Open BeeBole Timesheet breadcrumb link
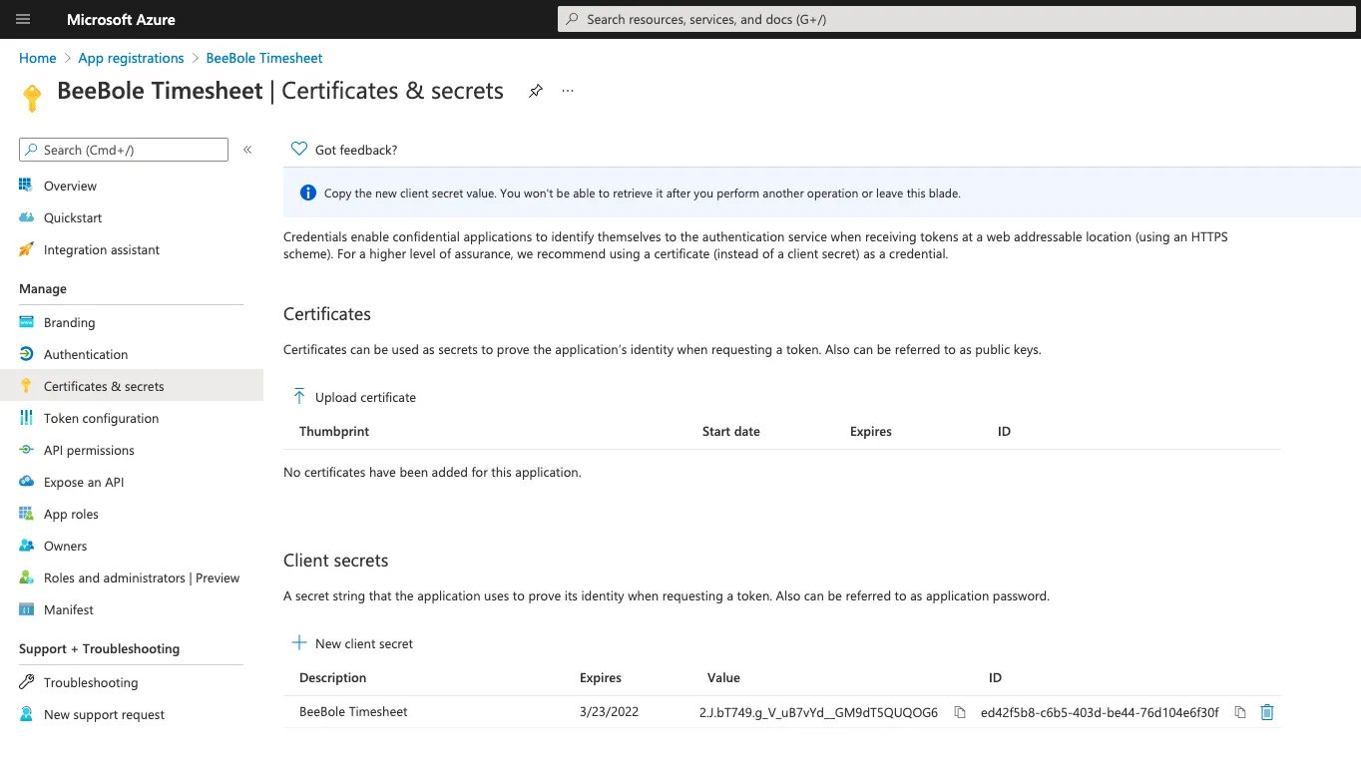The height and width of the screenshot is (767, 1361). click(264, 58)
